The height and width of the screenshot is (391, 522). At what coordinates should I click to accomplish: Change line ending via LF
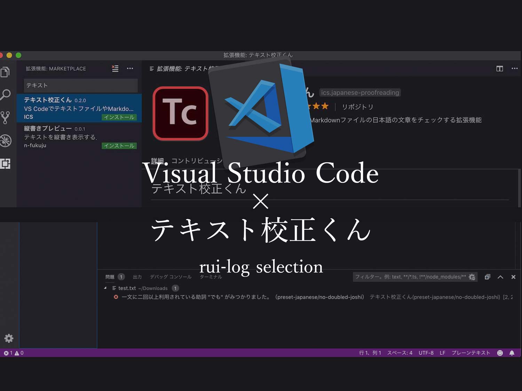[x=442, y=353]
